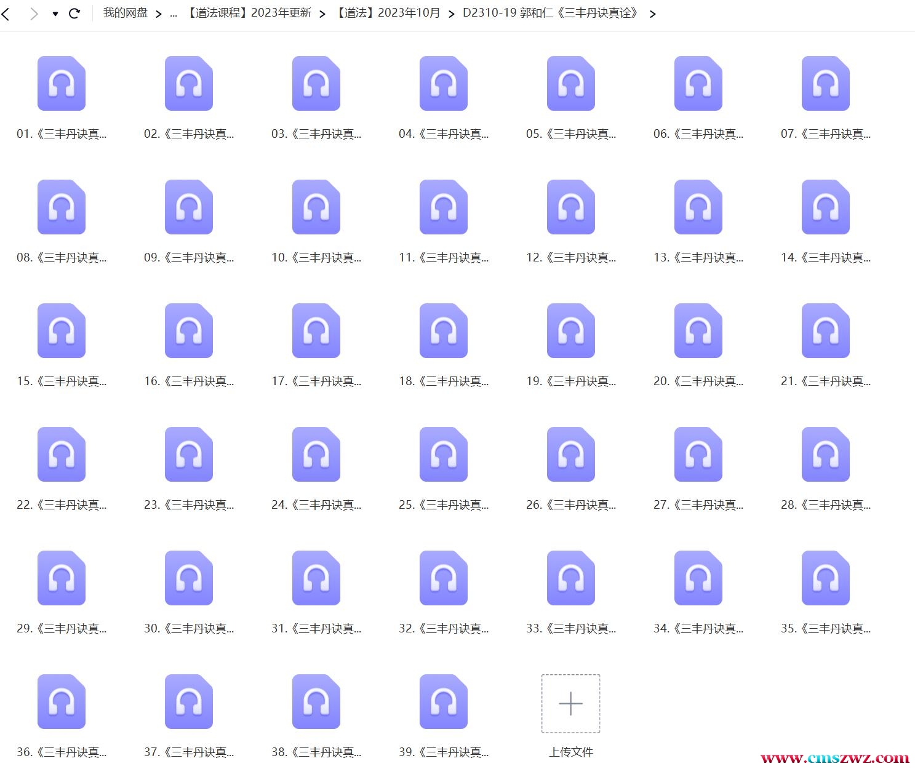
Task: Open audio file 01 icon
Action: (62, 84)
